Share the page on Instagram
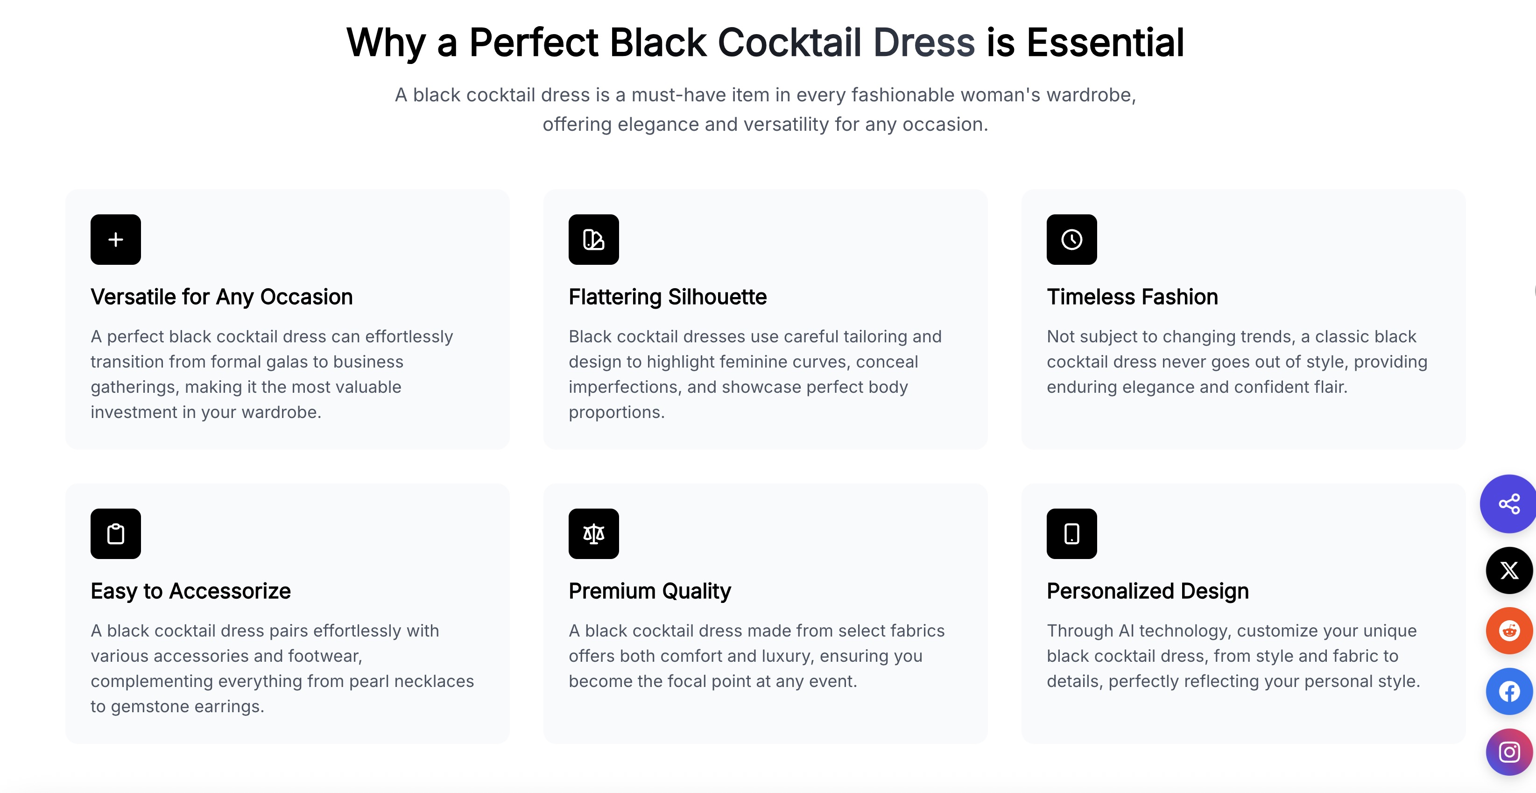 tap(1509, 752)
